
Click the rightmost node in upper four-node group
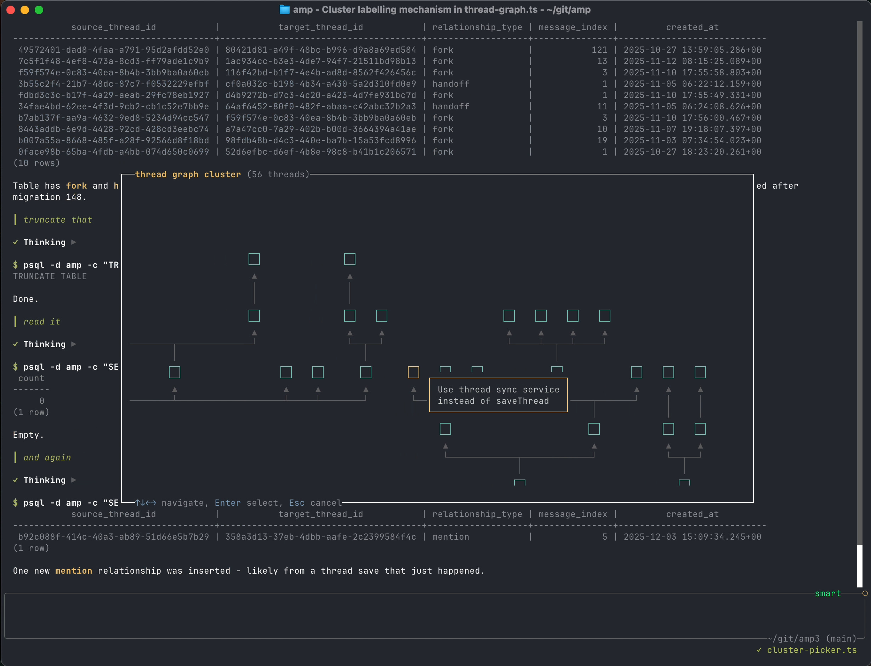(604, 316)
